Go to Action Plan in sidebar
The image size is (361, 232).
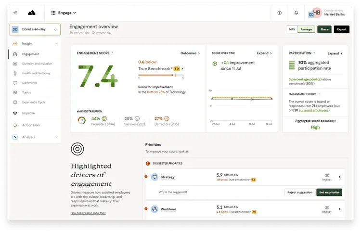click(31, 125)
